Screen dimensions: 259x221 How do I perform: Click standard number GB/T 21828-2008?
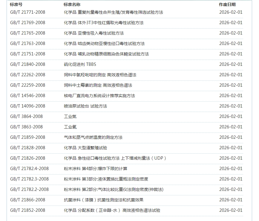pos(27,148)
